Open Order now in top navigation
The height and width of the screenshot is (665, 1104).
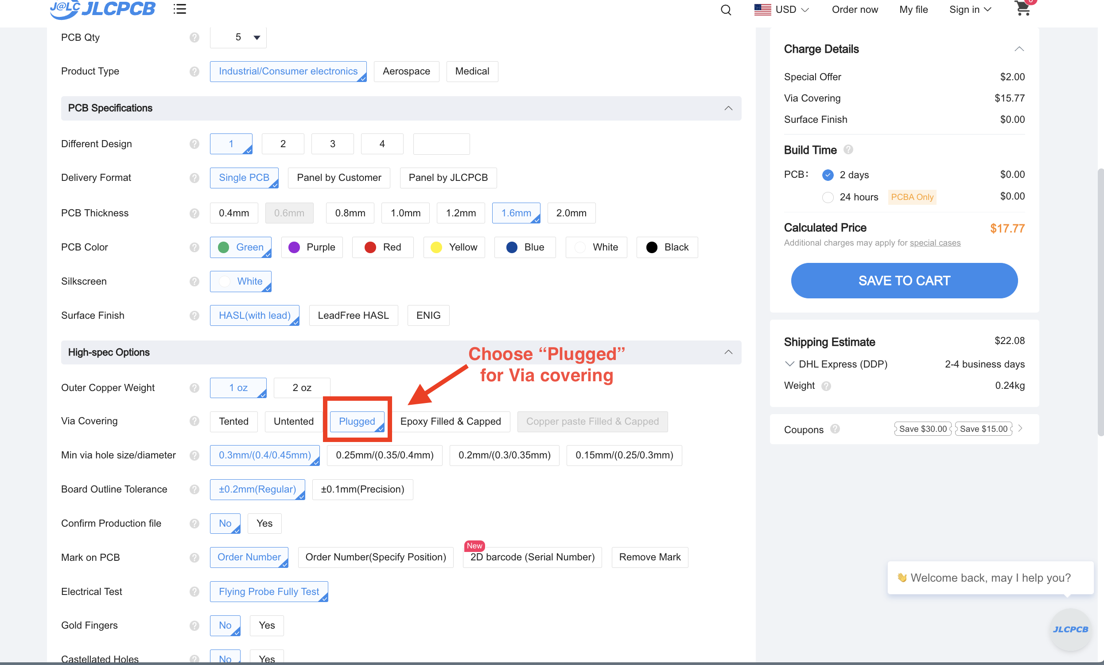point(855,9)
